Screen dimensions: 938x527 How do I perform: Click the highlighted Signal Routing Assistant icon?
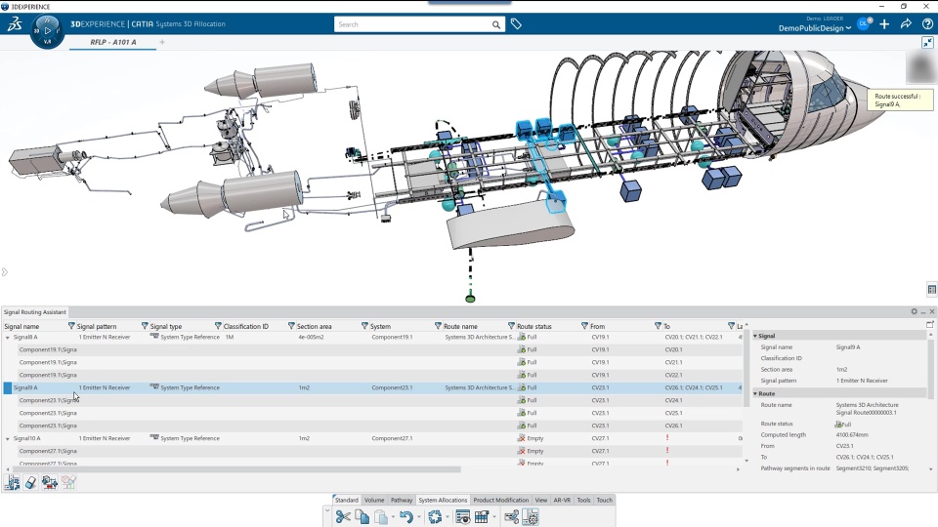[x=531, y=517]
